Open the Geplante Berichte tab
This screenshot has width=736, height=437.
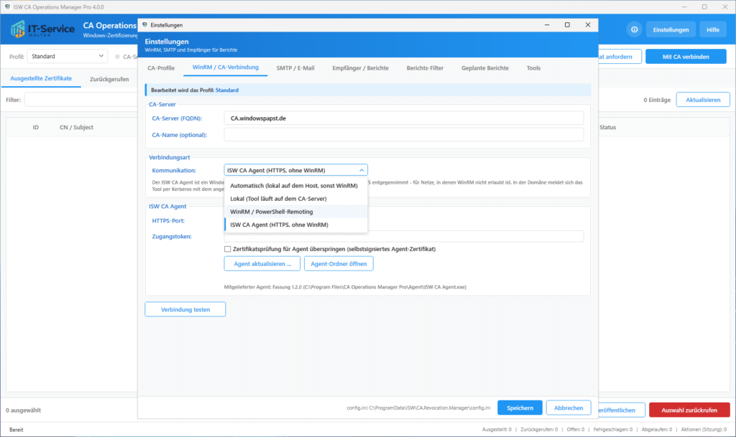pos(485,68)
